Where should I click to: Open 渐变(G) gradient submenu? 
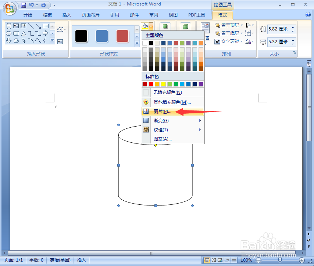tap(173, 120)
